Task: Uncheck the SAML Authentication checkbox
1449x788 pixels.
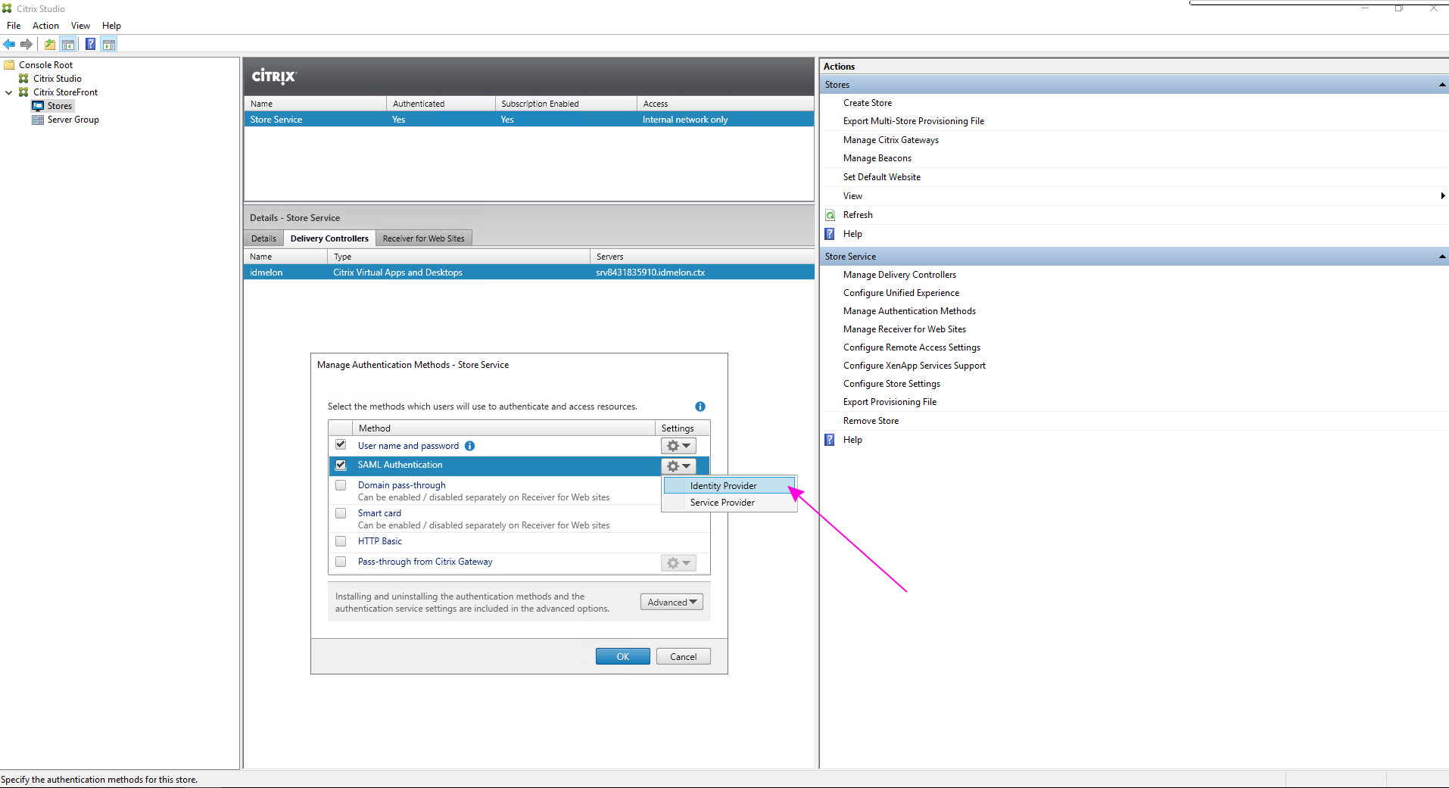Action: pos(341,465)
